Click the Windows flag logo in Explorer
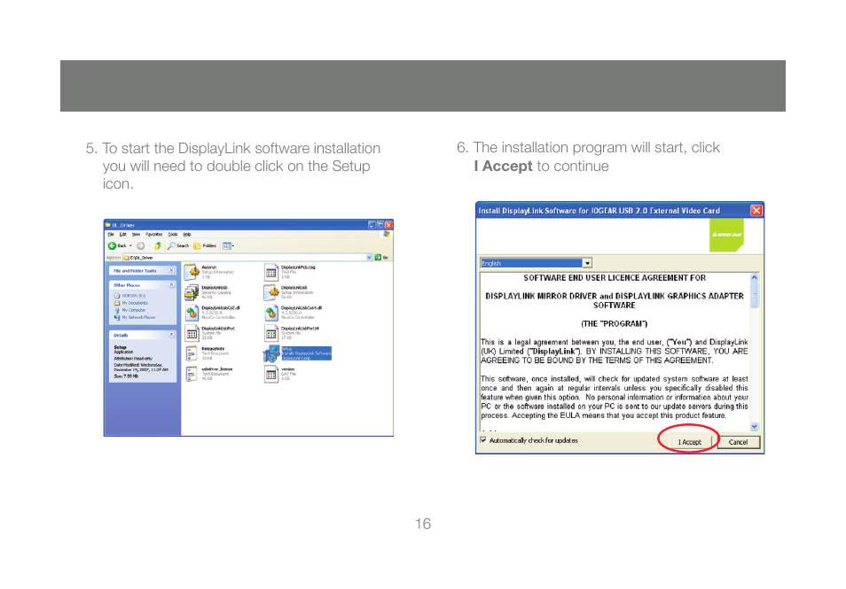 click(x=387, y=235)
